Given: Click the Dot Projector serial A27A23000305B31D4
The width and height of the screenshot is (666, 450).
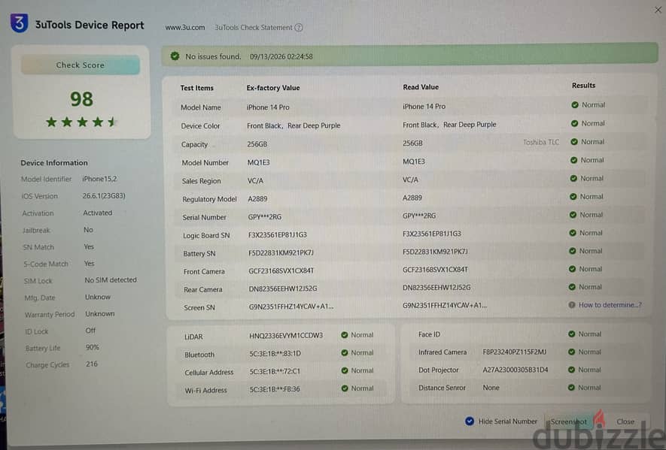Looking at the screenshot, I should pyautogui.click(x=515, y=370).
